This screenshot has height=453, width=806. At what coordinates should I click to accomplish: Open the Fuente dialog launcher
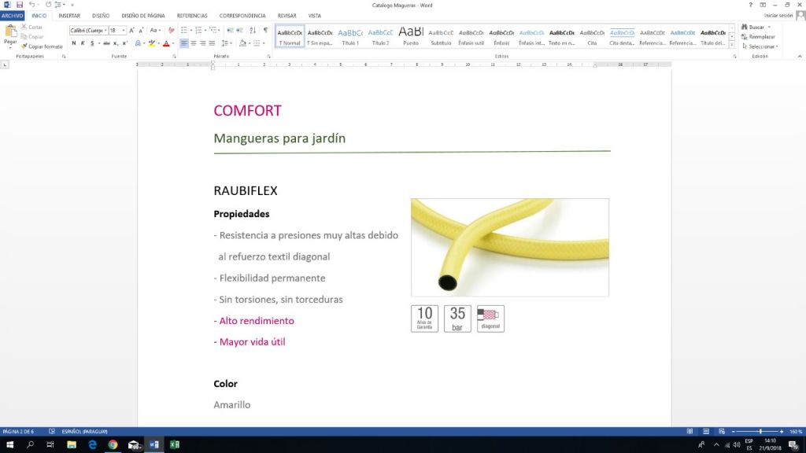click(174, 56)
